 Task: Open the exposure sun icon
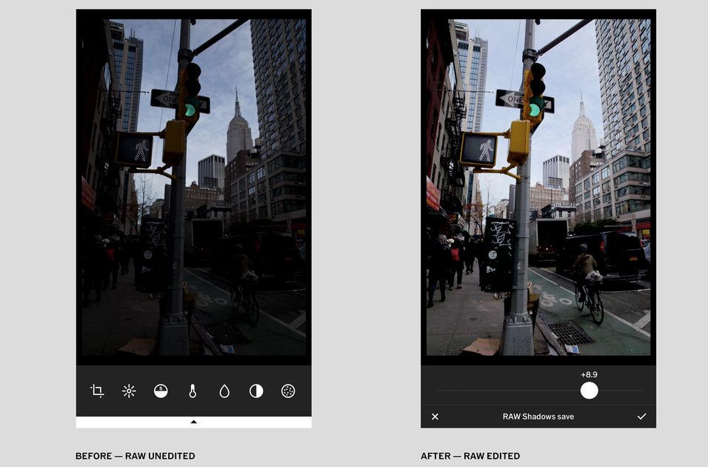click(x=129, y=391)
